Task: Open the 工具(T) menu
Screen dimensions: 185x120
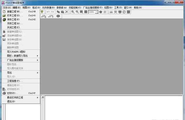Action: (118, 8)
